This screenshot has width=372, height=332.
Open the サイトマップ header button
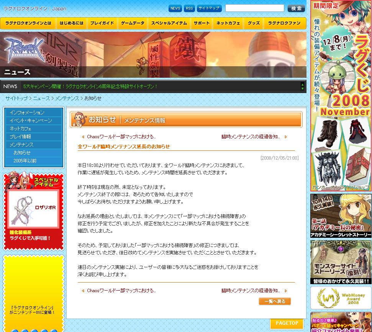click(x=209, y=8)
